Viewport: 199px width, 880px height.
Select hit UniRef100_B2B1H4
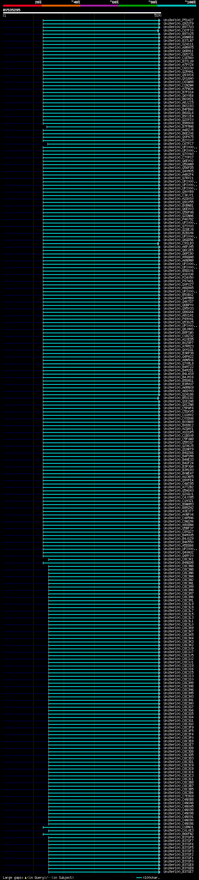(178, 233)
